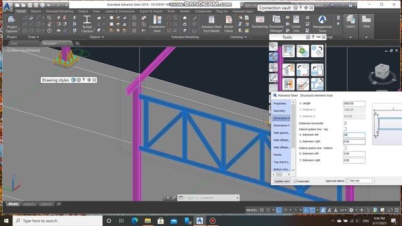Viewport: 402px width, 226px height.
Task: Run the Model Check tool
Action: click(x=229, y=24)
